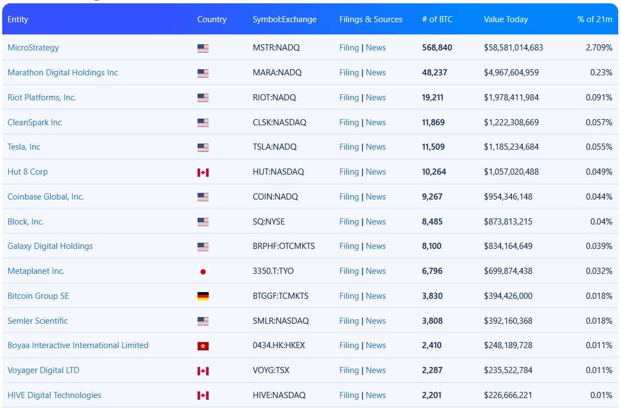The image size is (621, 408).
Task: Sort by the Value Today column header
Action: 506,19
